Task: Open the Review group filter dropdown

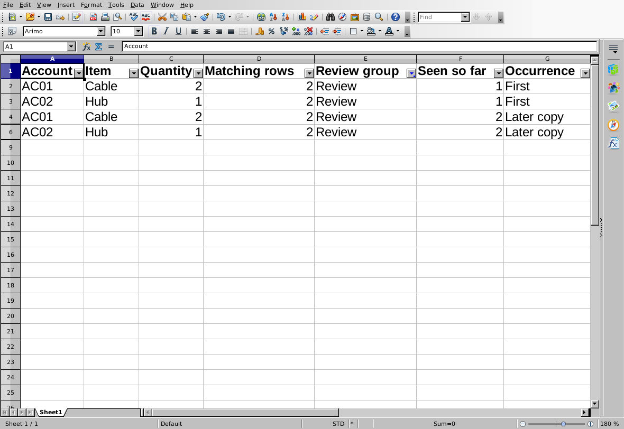Action: [411, 73]
